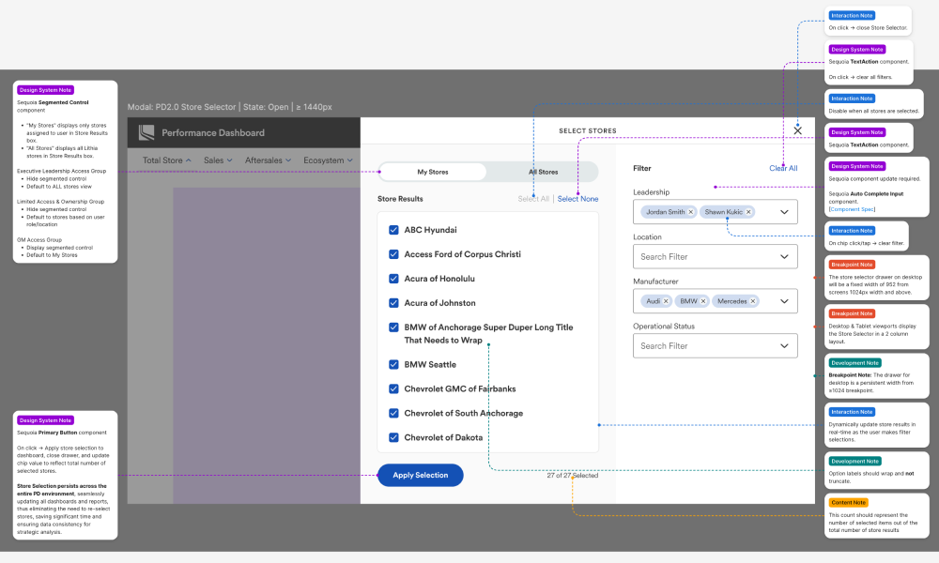Screen dimensions: 939x563
Task: Open the Aftersales navigation menu
Action: pos(268,160)
